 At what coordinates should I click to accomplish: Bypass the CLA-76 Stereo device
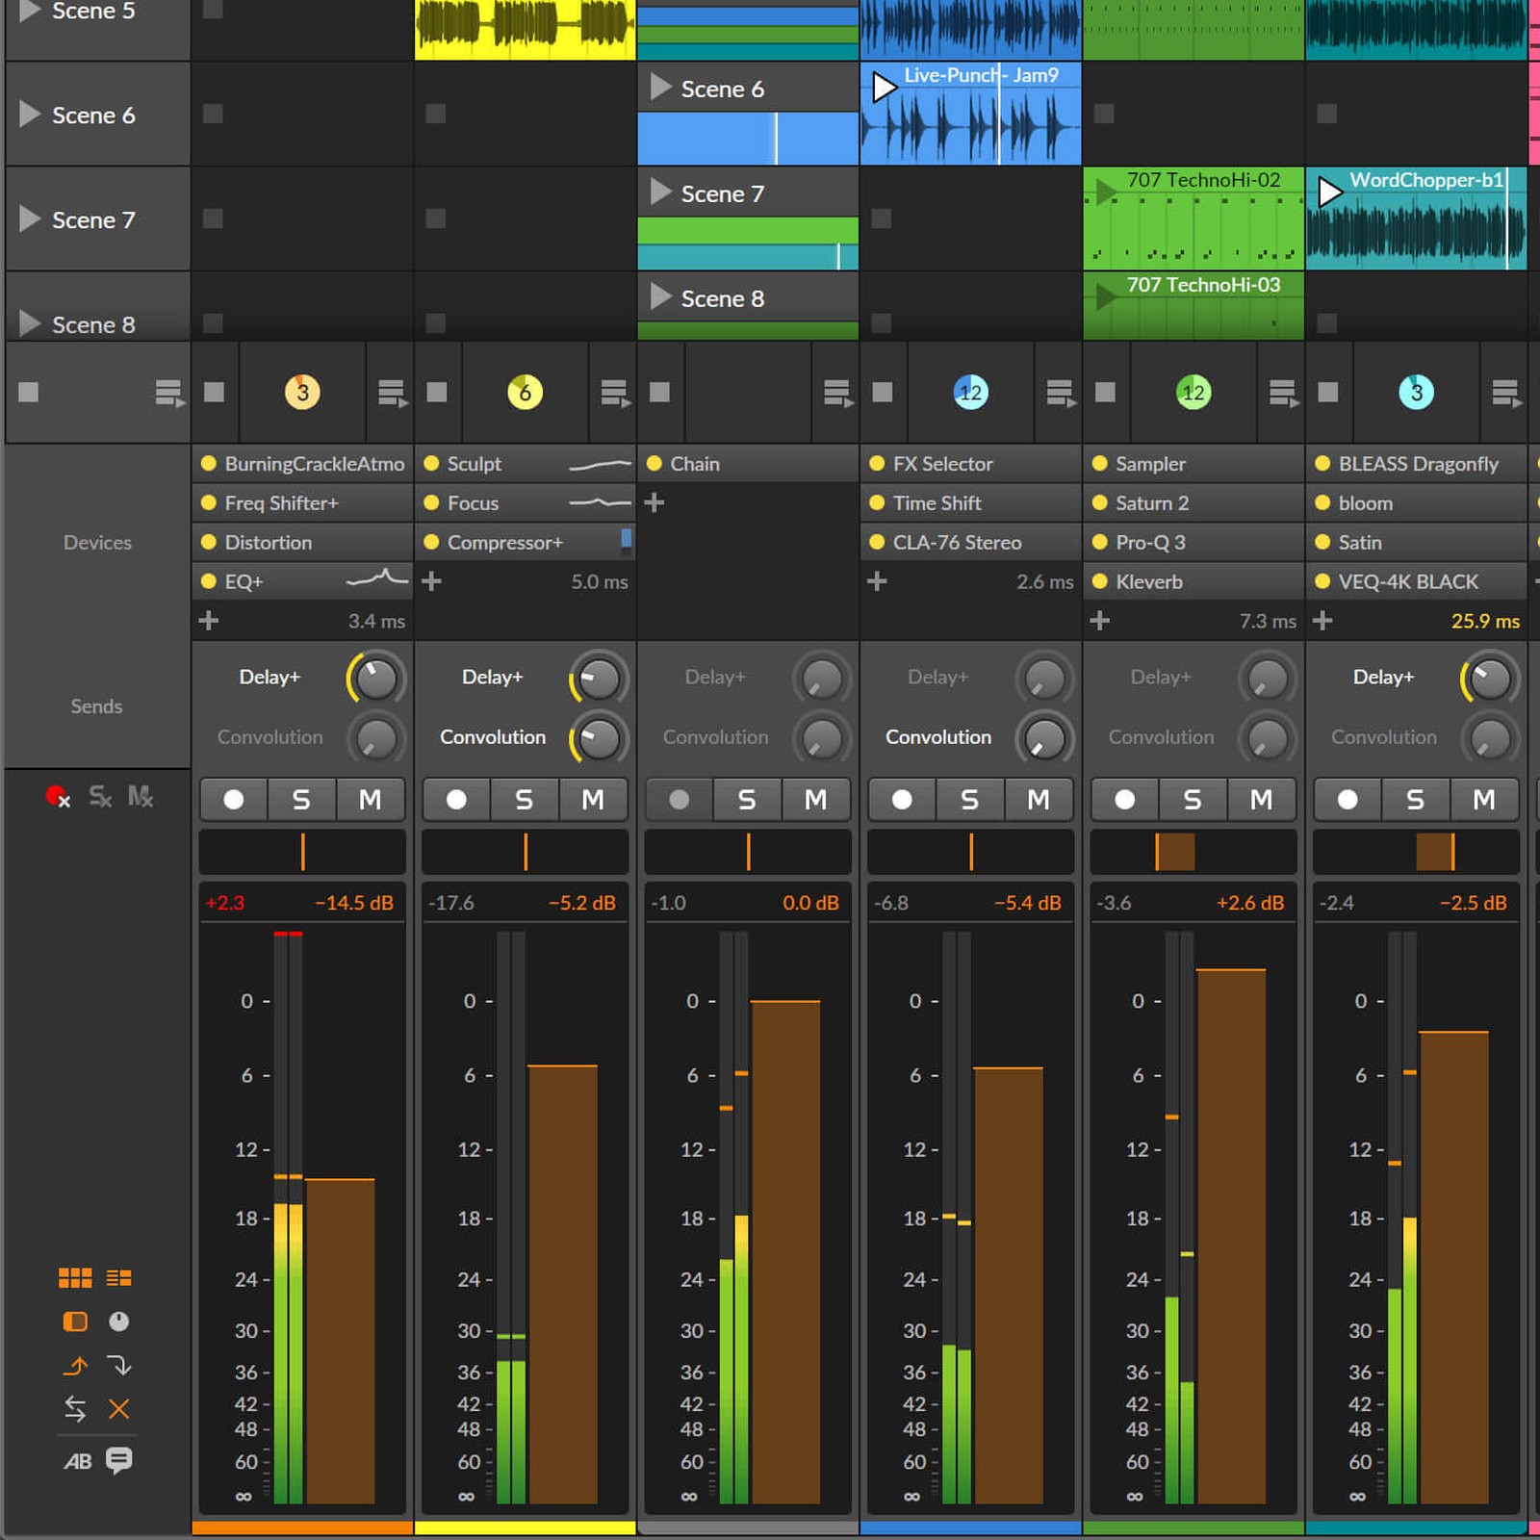(877, 542)
